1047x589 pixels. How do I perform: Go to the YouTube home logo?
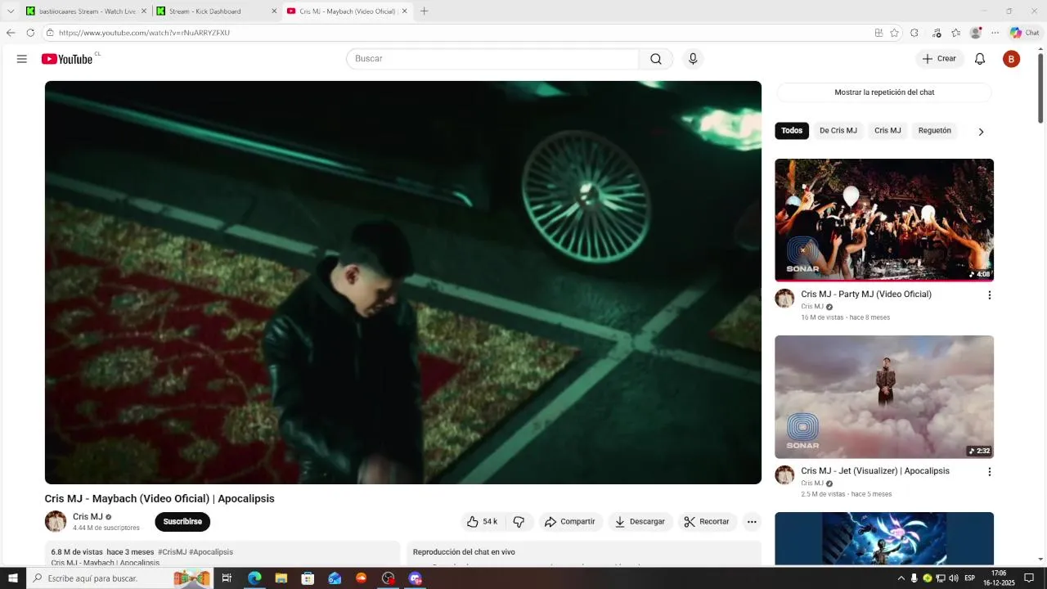[67, 59]
